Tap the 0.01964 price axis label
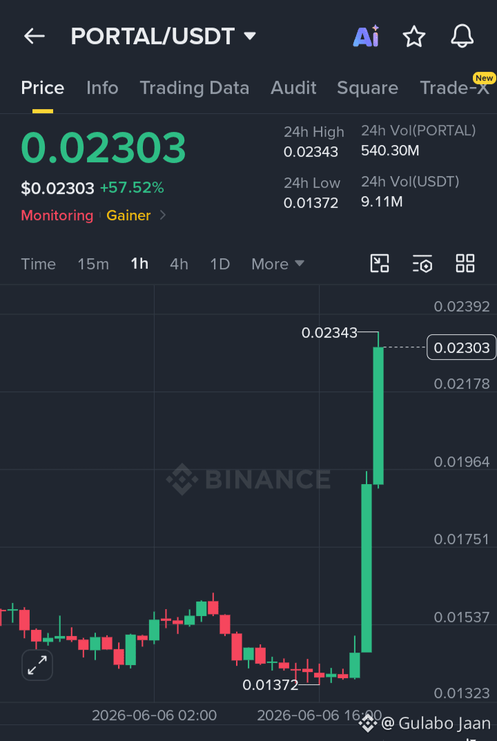The image size is (497, 741). tap(462, 462)
